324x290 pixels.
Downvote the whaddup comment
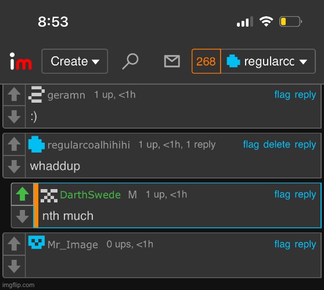[x=14, y=166]
